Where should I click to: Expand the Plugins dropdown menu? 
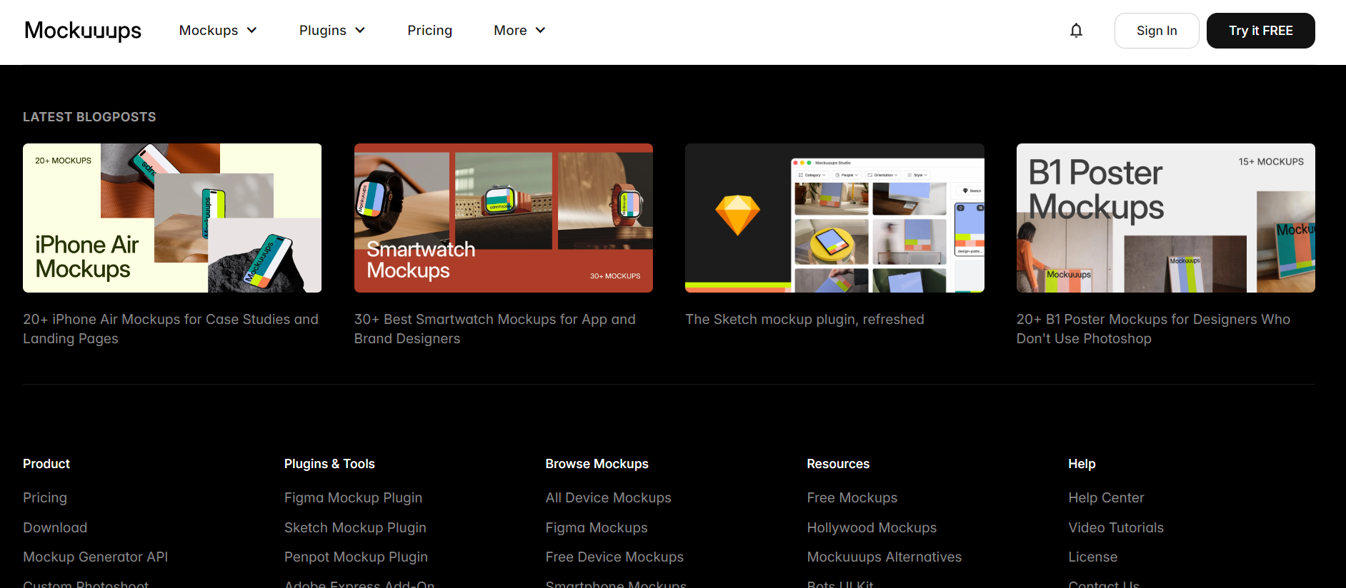332,31
